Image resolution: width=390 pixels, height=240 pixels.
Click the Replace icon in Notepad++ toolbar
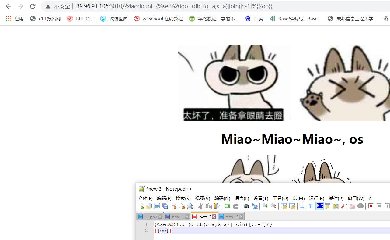(x=254, y=206)
